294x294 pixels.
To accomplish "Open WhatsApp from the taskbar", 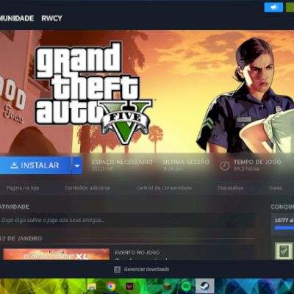I will [148, 286].
